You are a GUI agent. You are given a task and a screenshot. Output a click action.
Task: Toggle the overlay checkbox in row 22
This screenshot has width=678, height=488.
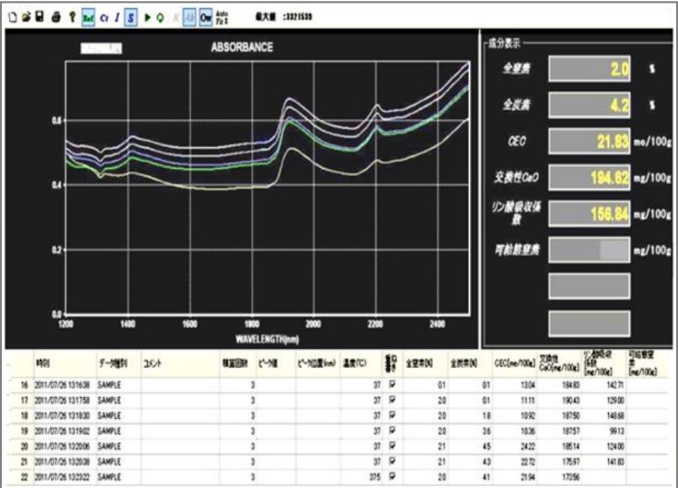tap(391, 476)
